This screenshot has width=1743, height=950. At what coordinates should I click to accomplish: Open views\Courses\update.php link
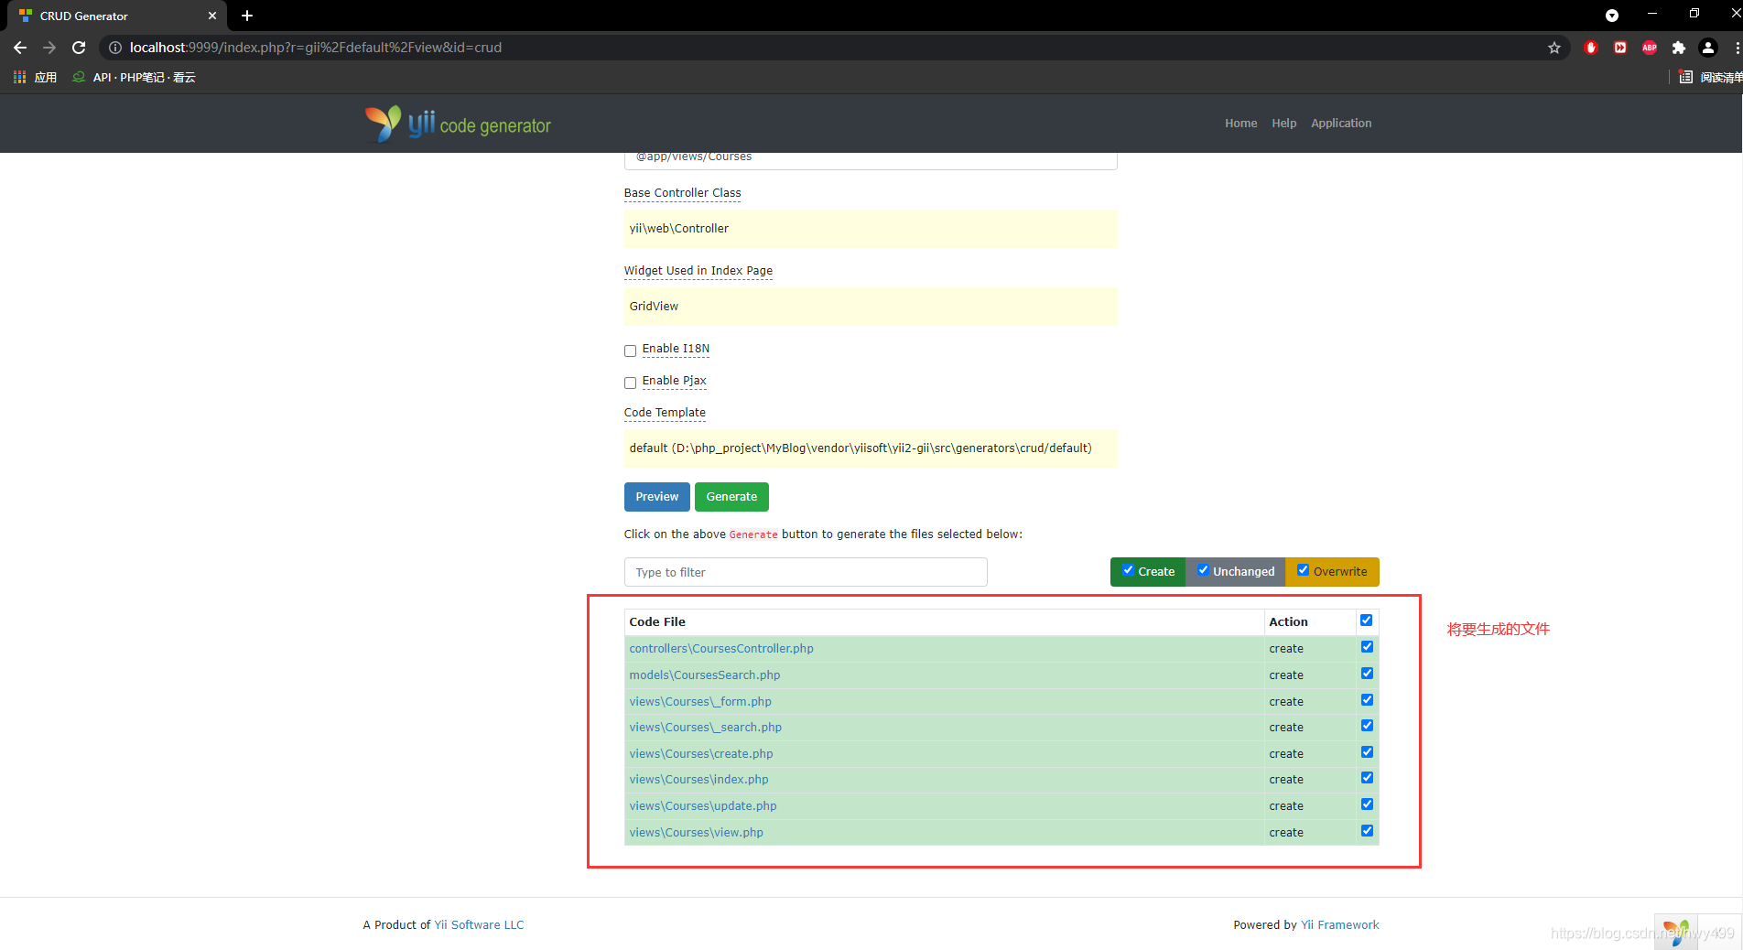tap(703, 806)
